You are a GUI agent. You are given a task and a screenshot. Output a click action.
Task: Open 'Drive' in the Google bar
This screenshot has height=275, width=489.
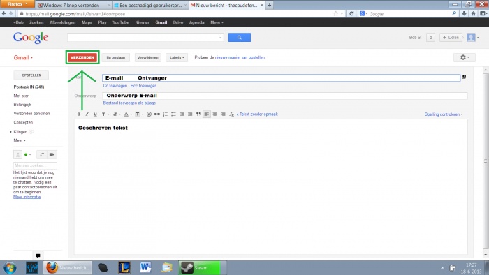coord(178,22)
